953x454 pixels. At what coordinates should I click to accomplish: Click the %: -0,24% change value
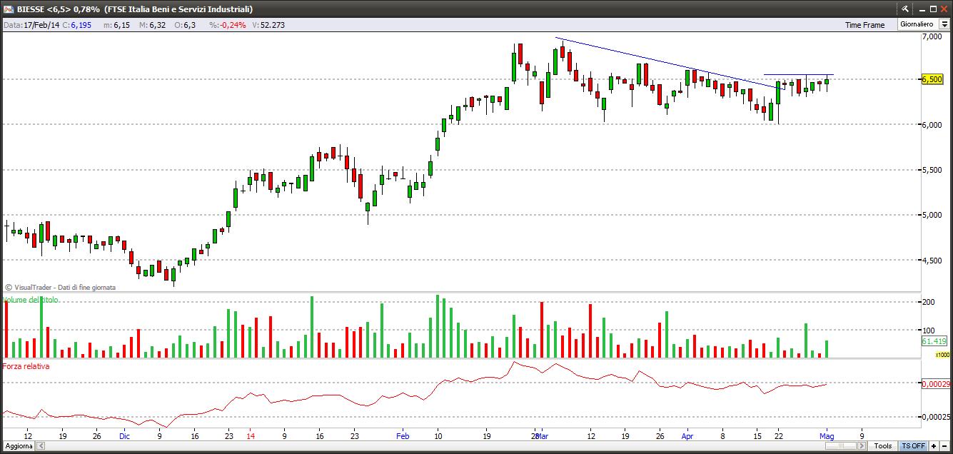point(228,25)
